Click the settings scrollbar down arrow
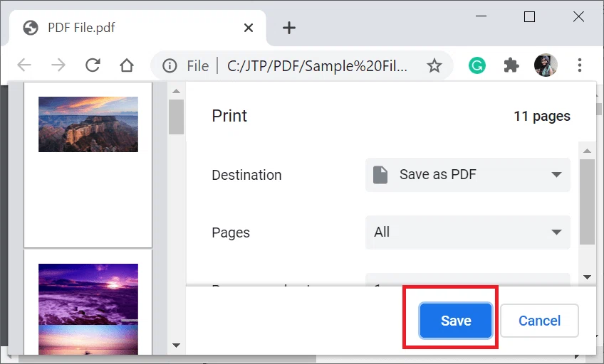The width and height of the screenshot is (604, 364). tap(587, 277)
